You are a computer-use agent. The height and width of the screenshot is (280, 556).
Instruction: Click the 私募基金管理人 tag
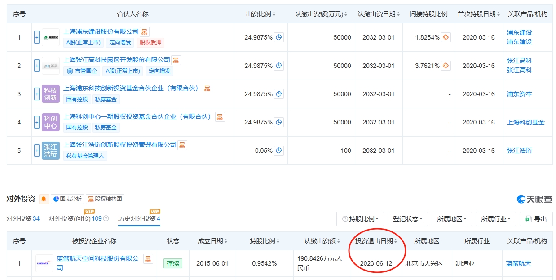coord(85,156)
